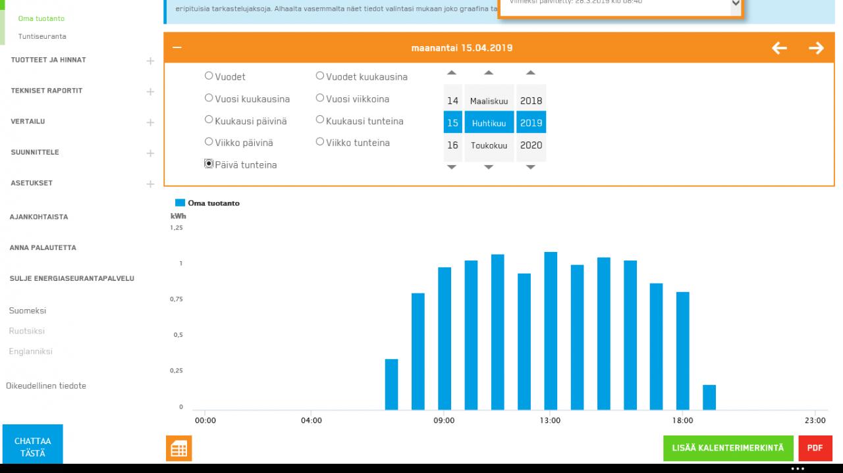Select day 14 in date picker
Image resolution: width=843 pixels, height=473 pixels.
click(452, 101)
